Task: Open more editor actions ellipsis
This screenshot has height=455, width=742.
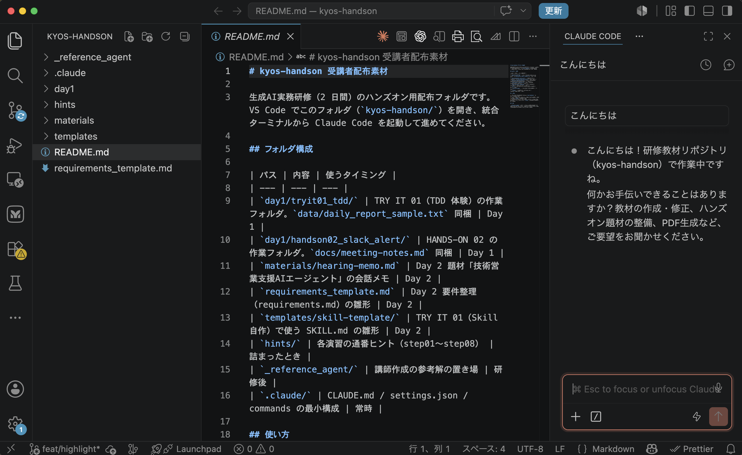Action: (x=533, y=36)
